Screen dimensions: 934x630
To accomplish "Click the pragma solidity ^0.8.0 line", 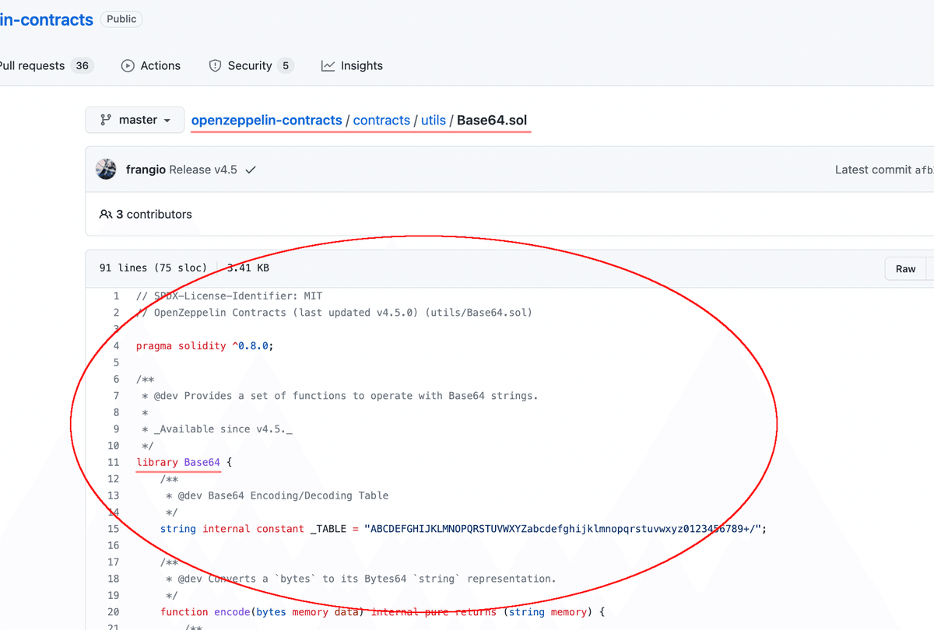I will [205, 346].
